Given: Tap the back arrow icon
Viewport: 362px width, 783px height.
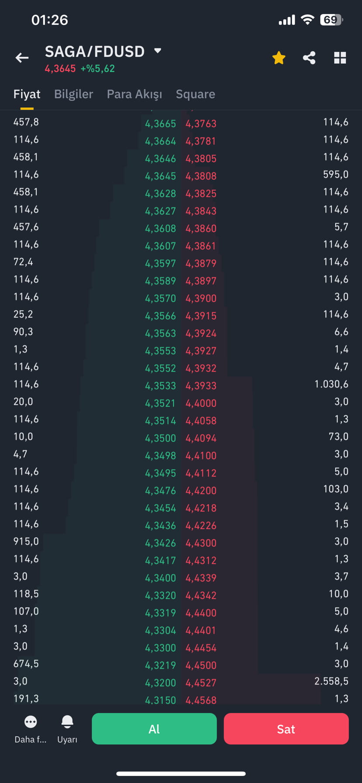Looking at the screenshot, I should point(22,58).
